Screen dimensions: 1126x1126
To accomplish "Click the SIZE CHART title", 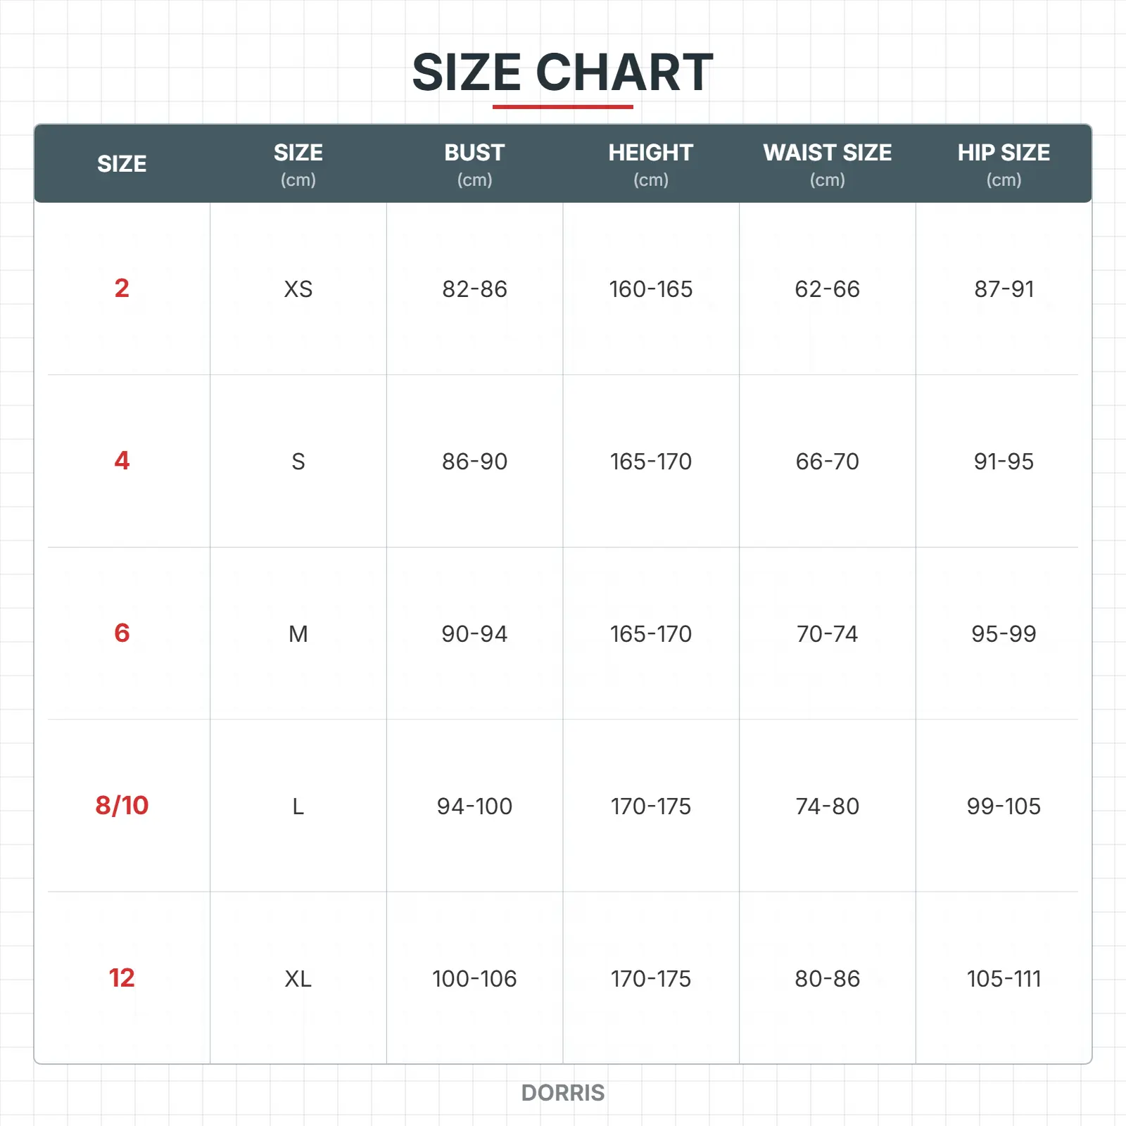I will point(562,72).
